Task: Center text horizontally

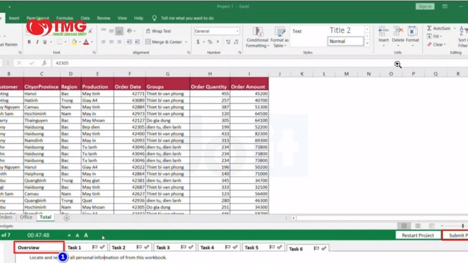Action: [111, 42]
